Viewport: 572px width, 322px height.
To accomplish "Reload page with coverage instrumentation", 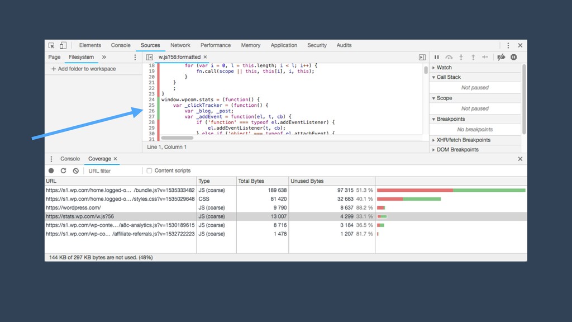I will [63, 171].
